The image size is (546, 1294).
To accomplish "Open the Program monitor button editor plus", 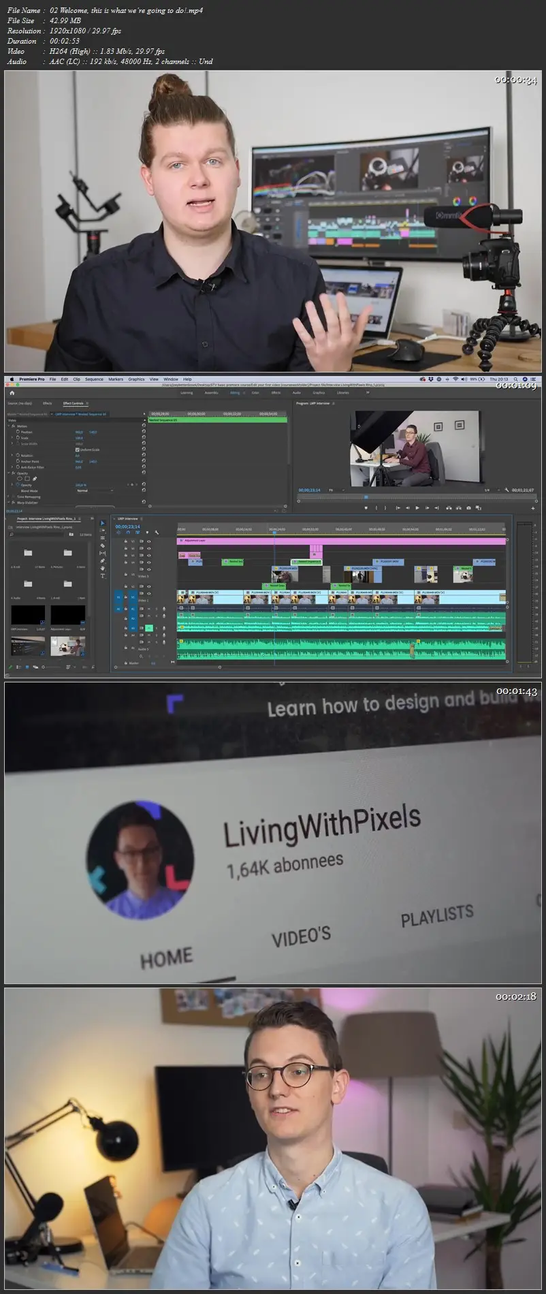I will tap(533, 508).
